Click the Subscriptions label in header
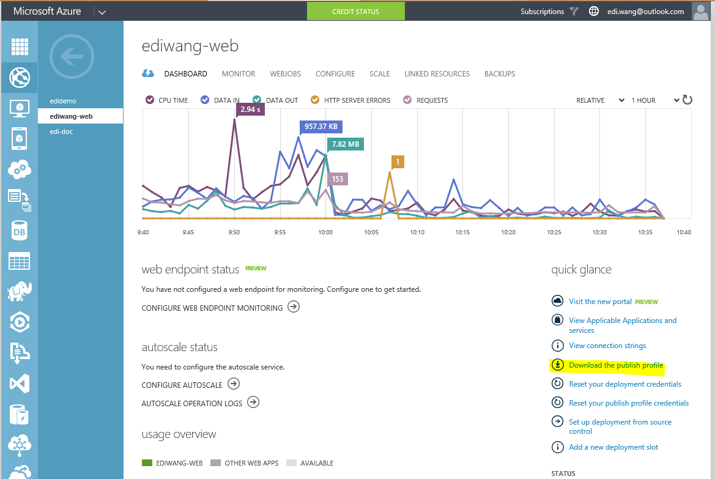715x479 pixels. pyautogui.click(x=542, y=12)
